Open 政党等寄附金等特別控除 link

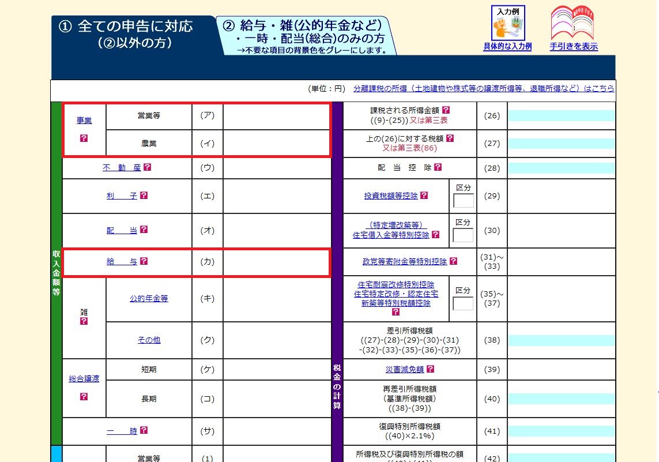[x=405, y=261]
